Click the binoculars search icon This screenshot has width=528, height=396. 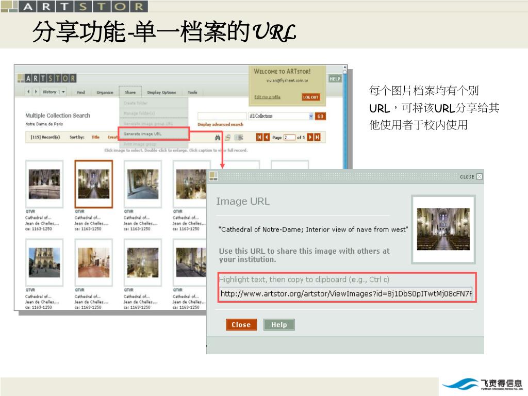pyautogui.click(x=218, y=137)
